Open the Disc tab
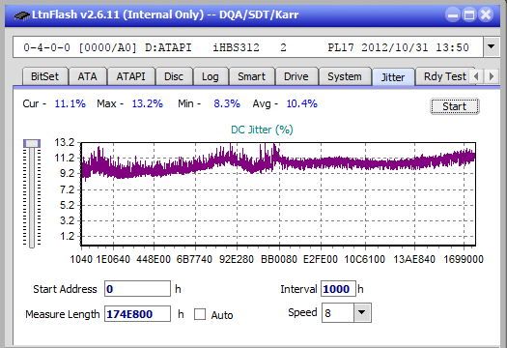Screen dimensions: 507x348 tap(174, 76)
